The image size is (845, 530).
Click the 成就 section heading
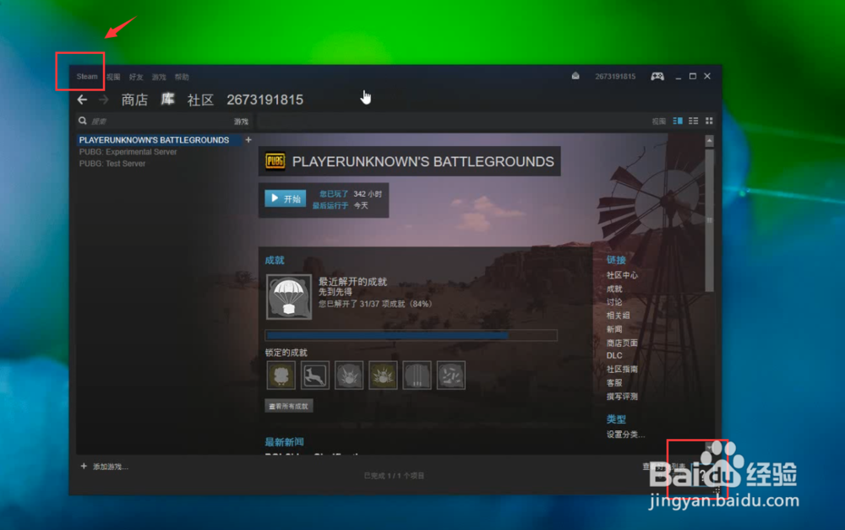275,260
